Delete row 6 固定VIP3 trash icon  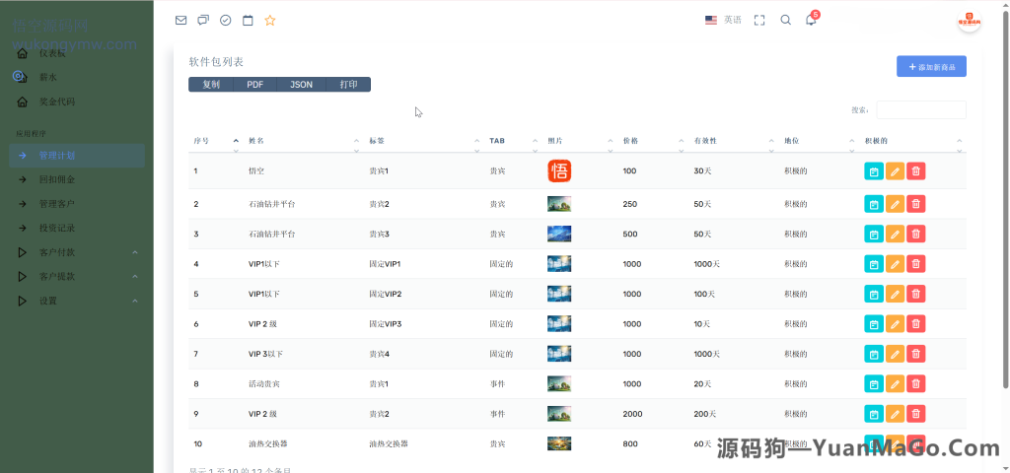click(916, 323)
